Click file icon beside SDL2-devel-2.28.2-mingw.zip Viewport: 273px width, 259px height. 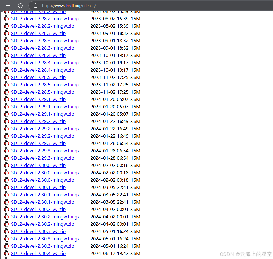(7, 26)
